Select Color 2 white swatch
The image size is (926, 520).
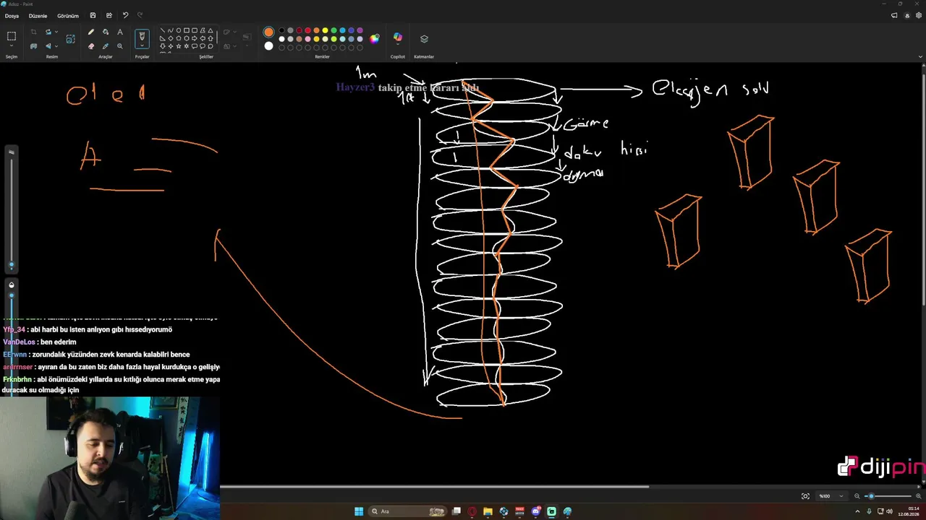[x=268, y=46]
